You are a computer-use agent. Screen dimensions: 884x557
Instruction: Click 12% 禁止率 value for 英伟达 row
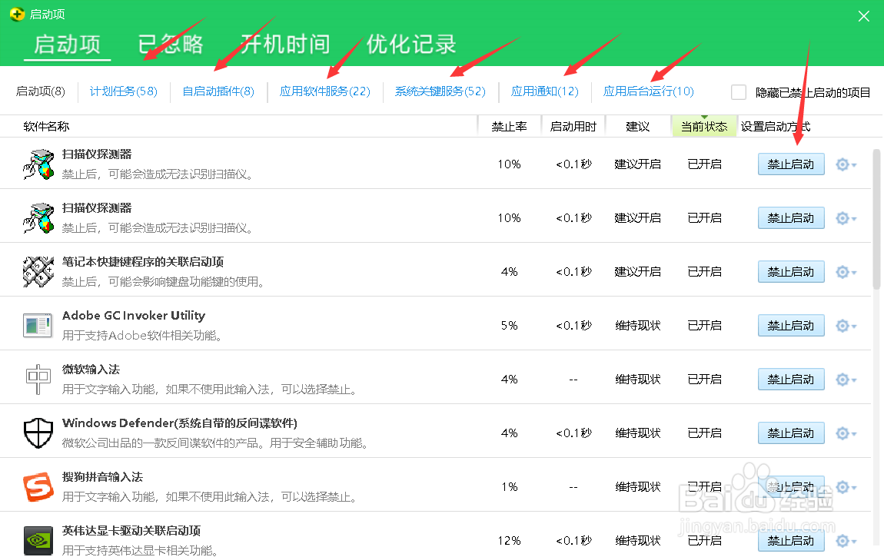click(x=509, y=541)
